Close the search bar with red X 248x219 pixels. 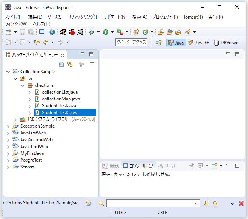pos(241,204)
